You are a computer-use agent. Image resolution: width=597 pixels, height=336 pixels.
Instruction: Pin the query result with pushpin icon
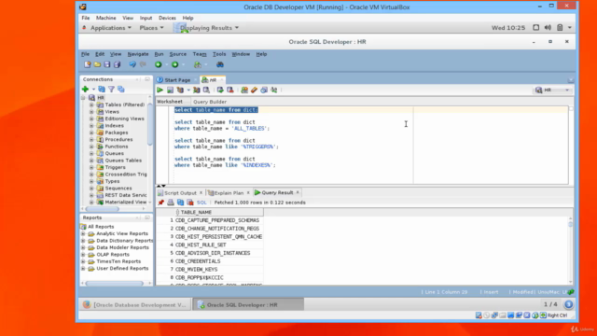161,203
